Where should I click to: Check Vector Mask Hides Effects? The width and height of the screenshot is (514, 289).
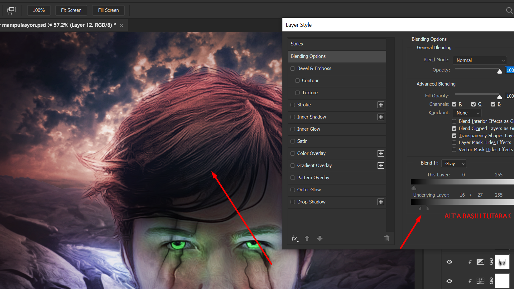tap(454, 150)
